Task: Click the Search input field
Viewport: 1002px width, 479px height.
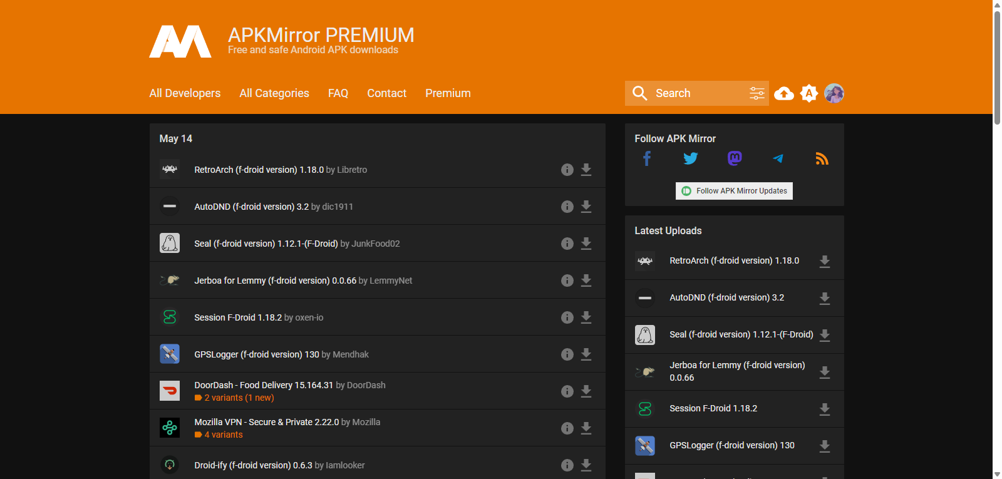Action: tap(695, 93)
